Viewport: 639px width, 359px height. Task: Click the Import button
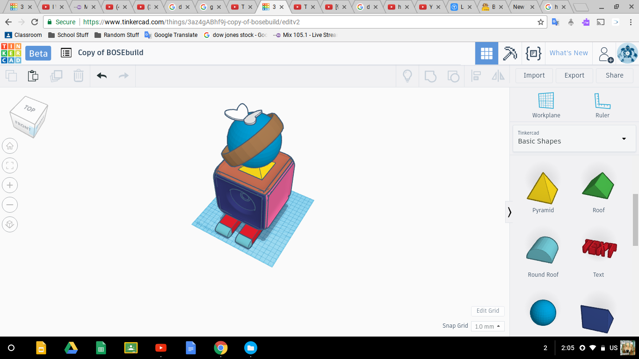[x=534, y=75]
